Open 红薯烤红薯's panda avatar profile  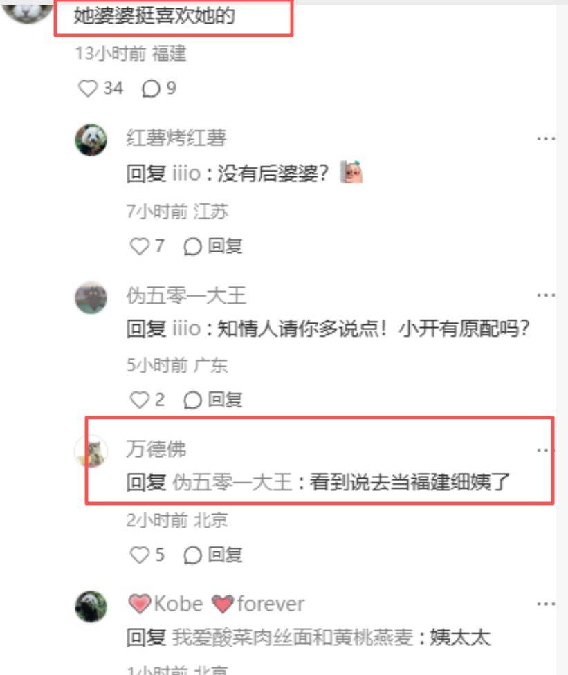click(91, 140)
